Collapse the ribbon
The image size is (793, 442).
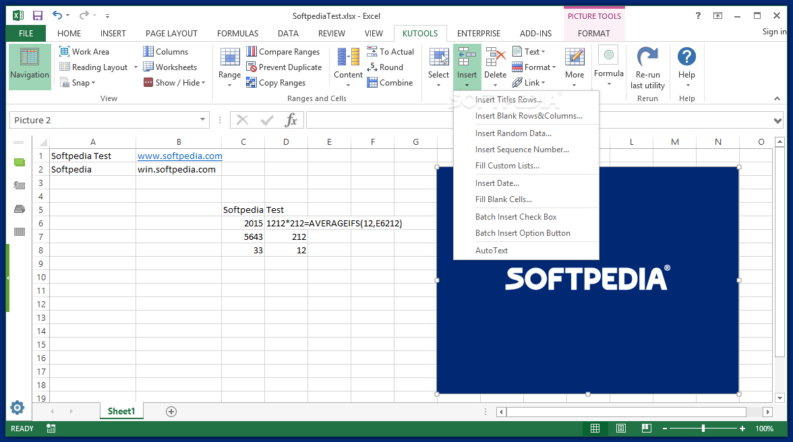click(777, 98)
